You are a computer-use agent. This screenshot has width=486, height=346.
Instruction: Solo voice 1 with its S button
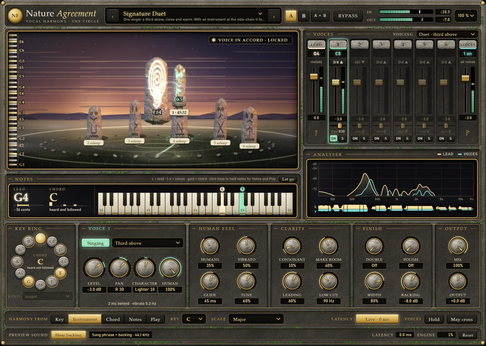[343, 138]
